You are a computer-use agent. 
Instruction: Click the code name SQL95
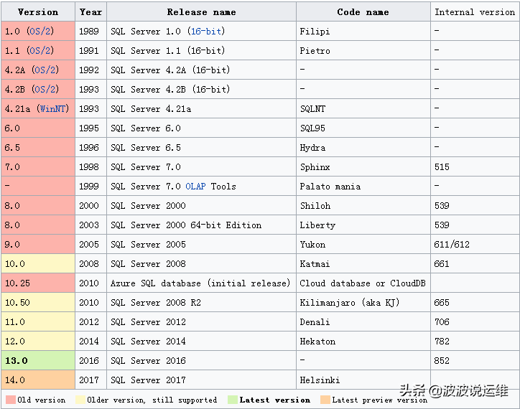[x=312, y=128]
